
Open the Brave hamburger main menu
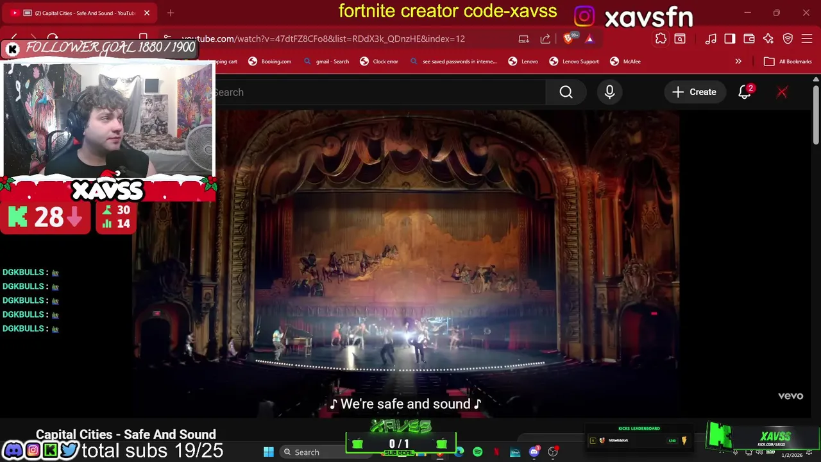tap(807, 38)
